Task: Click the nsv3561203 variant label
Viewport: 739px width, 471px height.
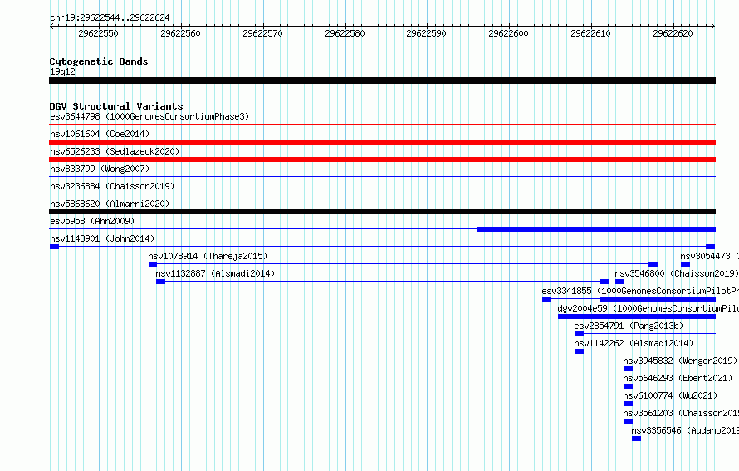Action: pos(681,413)
